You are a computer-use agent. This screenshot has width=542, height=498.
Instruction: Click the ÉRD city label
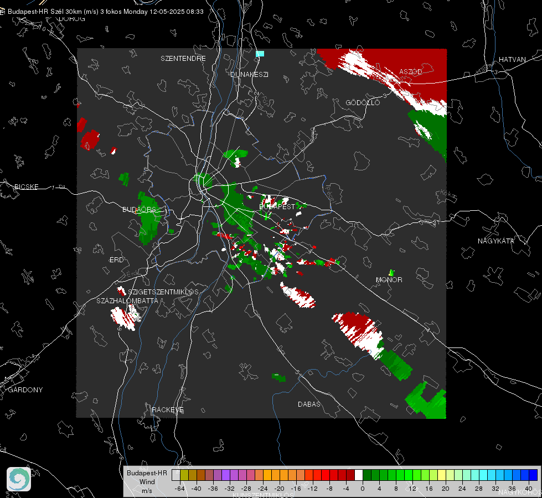pyautogui.click(x=116, y=260)
